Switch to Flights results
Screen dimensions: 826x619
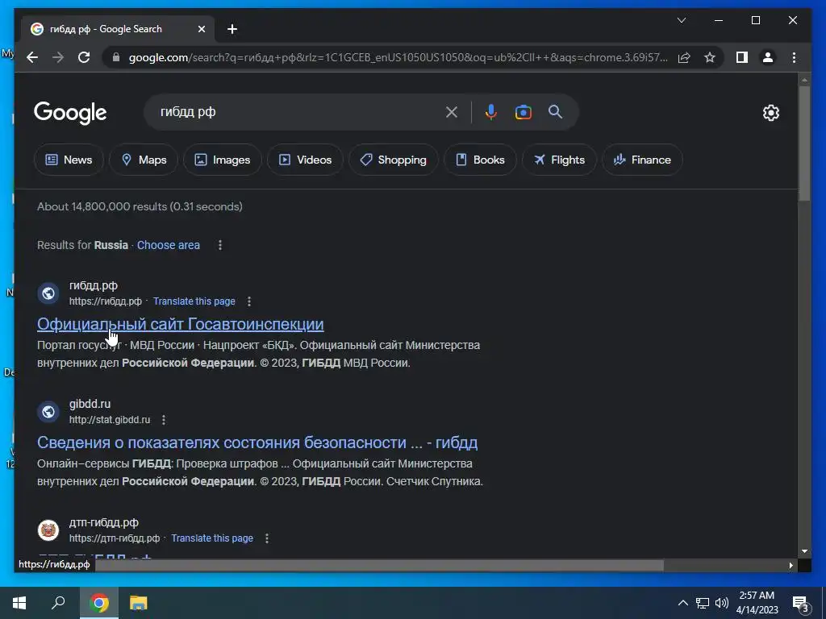click(x=559, y=160)
